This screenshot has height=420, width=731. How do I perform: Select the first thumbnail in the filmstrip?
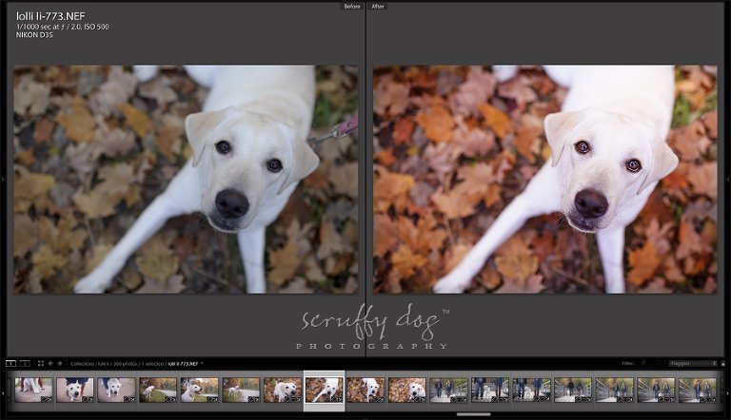tap(33, 390)
